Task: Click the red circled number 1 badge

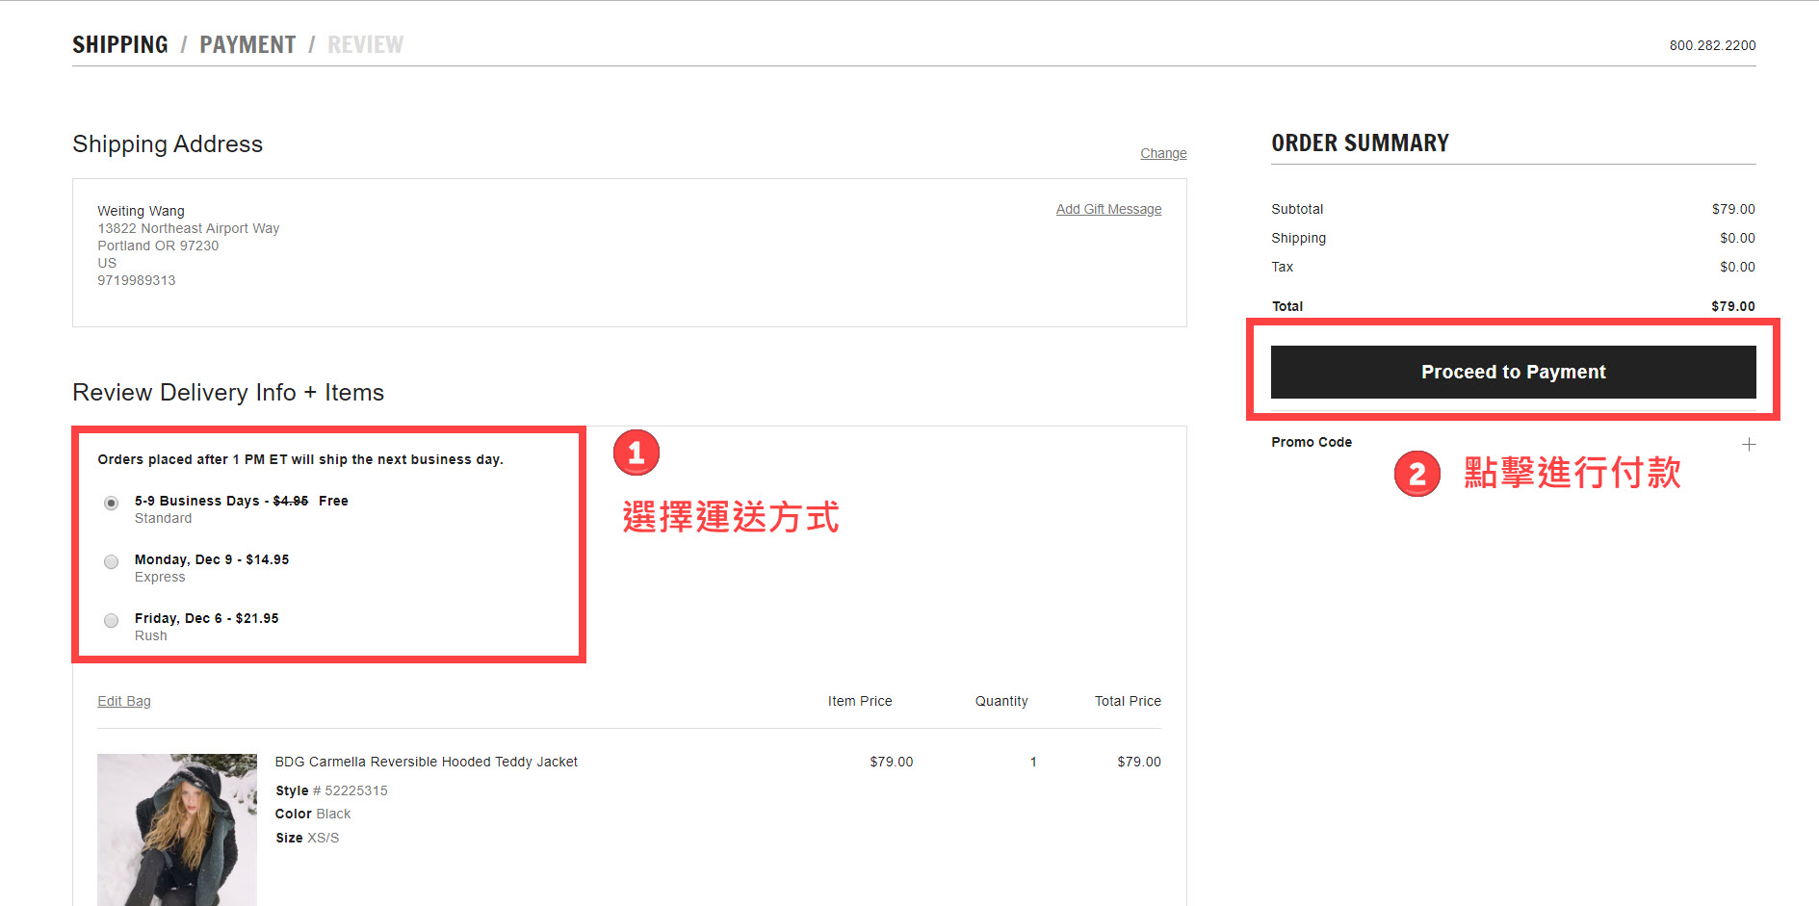Action: tap(637, 453)
